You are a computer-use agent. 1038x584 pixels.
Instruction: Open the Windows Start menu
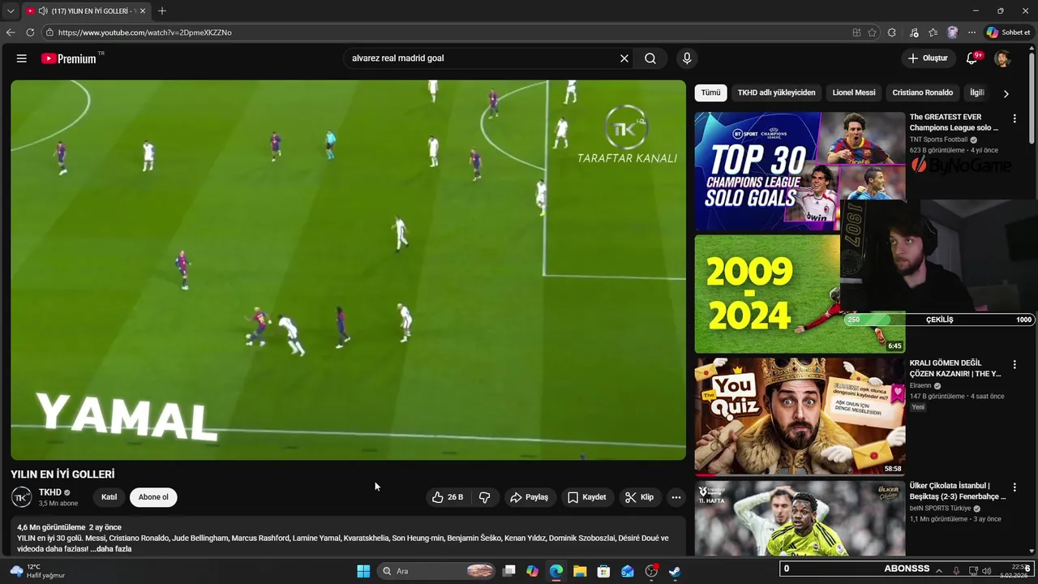[363, 571]
